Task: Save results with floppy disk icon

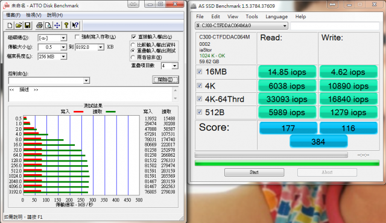Action: (x=27, y=25)
